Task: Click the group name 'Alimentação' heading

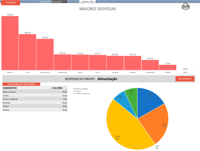Action: point(107,79)
